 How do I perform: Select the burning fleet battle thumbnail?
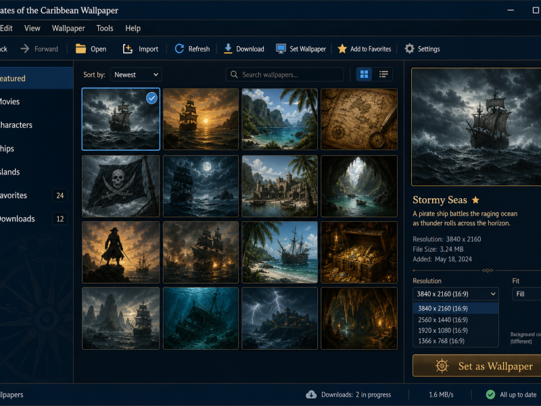[200, 252]
